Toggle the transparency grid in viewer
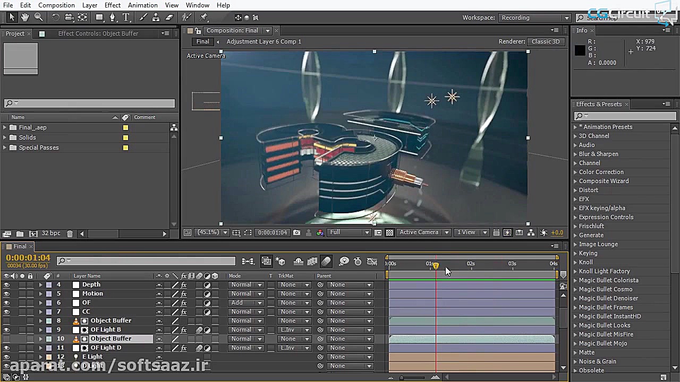 pos(389,232)
